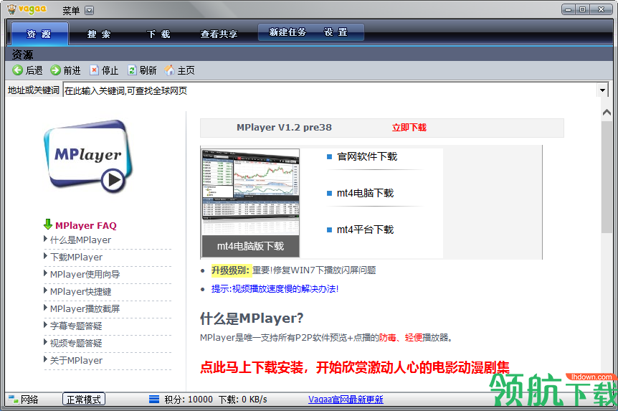Click the arrow before 视频专题答疑

click(x=46, y=342)
